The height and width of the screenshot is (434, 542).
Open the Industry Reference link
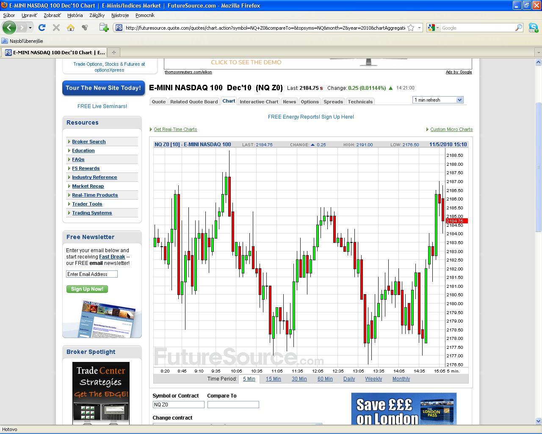[94, 177]
